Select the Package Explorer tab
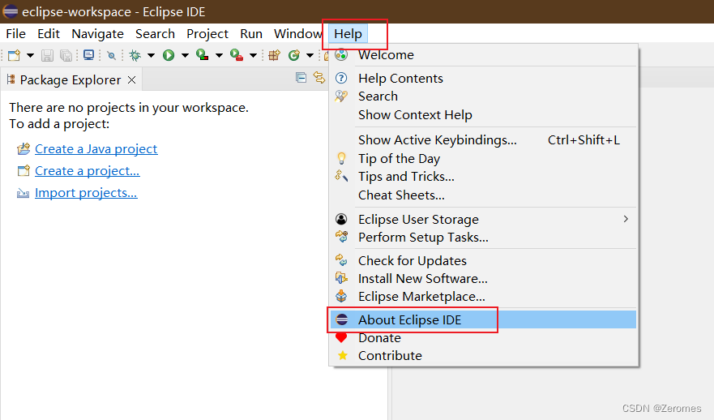The image size is (714, 420). [x=71, y=80]
